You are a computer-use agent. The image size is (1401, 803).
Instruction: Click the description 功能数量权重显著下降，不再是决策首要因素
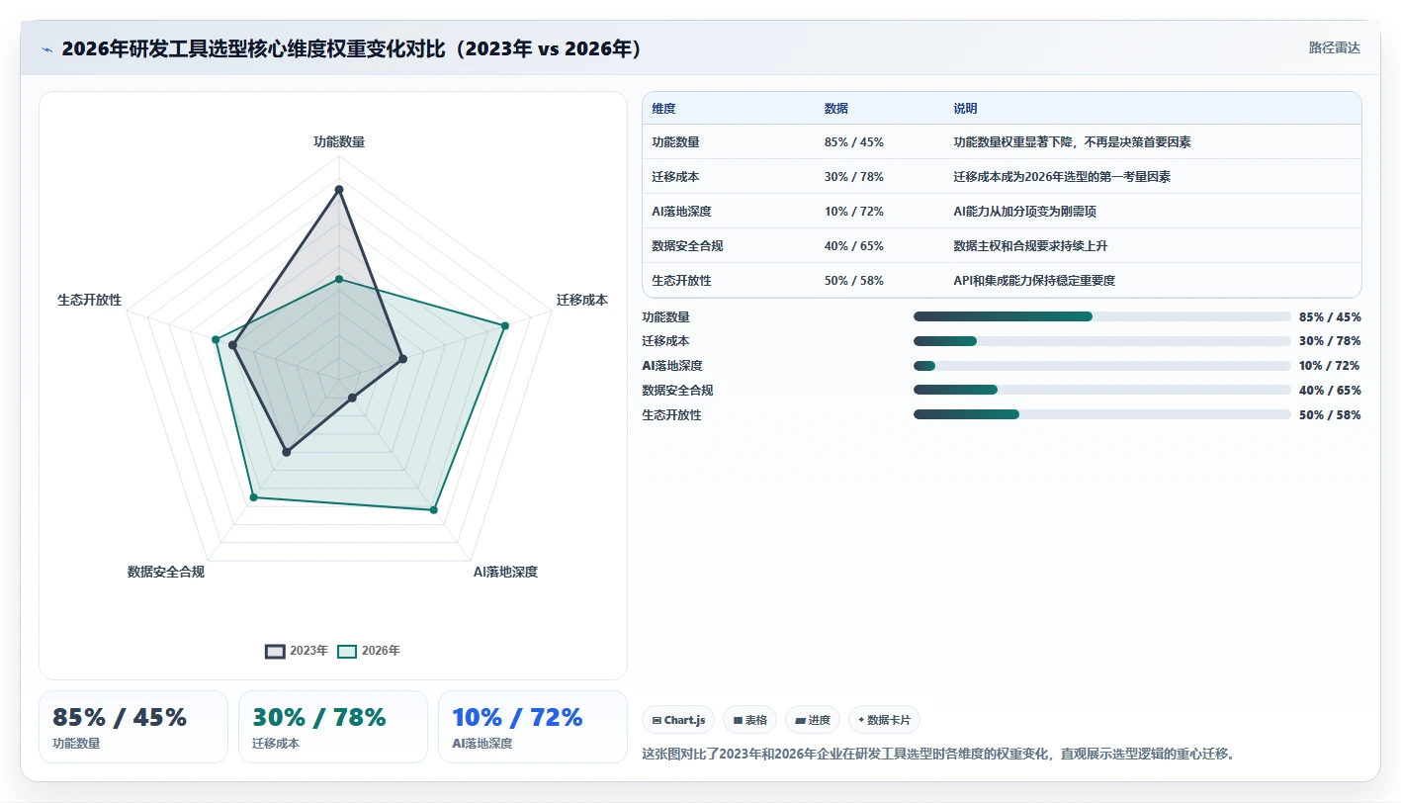[1072, 142]
